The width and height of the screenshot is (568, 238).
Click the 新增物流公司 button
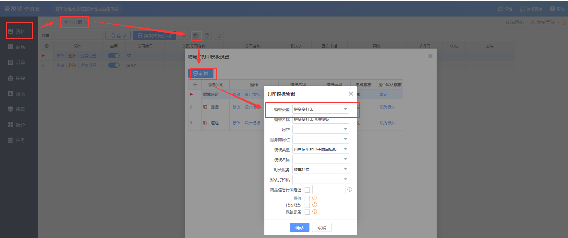coord(154,36)
